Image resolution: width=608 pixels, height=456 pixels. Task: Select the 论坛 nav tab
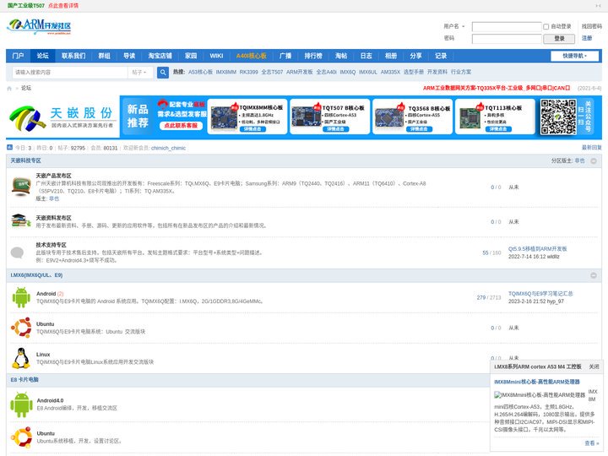coord(43,56)
